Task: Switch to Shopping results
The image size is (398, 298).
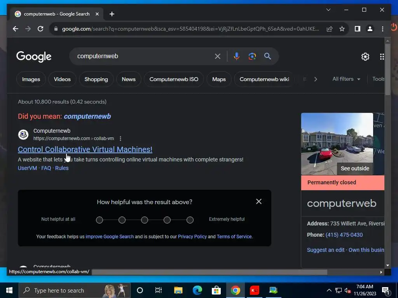Action: click(96, 79)
